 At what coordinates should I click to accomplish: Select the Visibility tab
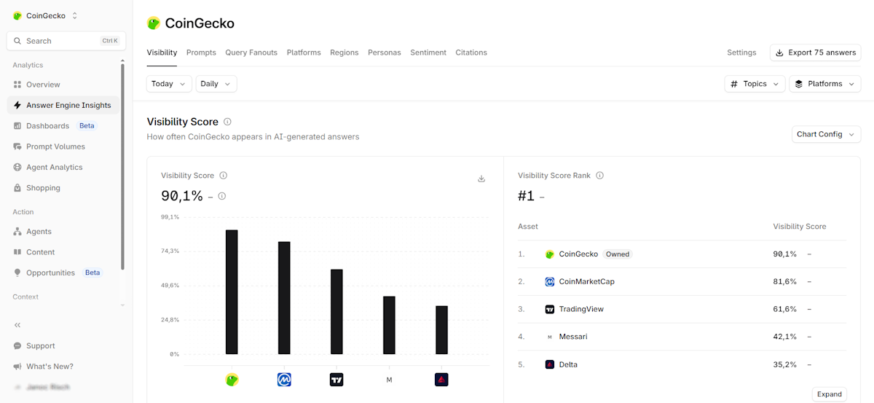tap(162, 52)
